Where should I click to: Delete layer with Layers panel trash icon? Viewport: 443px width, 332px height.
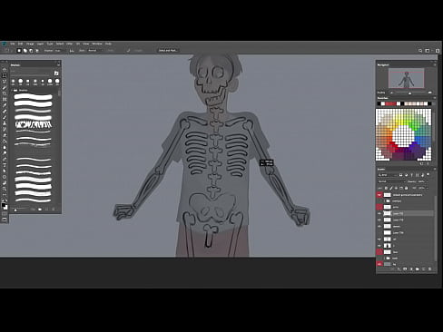click(x=429, y=269)
